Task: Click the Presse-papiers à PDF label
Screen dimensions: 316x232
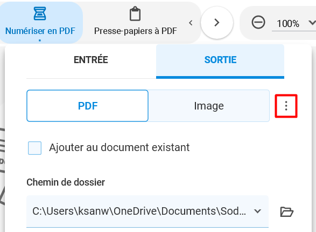Action: pyautogui.click(x=136, y=31)
